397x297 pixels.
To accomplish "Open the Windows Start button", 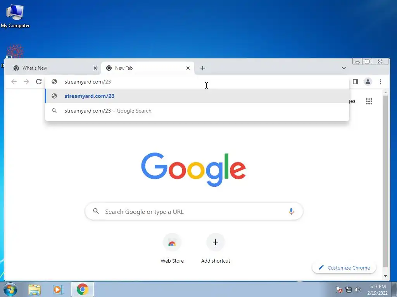I will pyautogui.click(x=10, y=289).
